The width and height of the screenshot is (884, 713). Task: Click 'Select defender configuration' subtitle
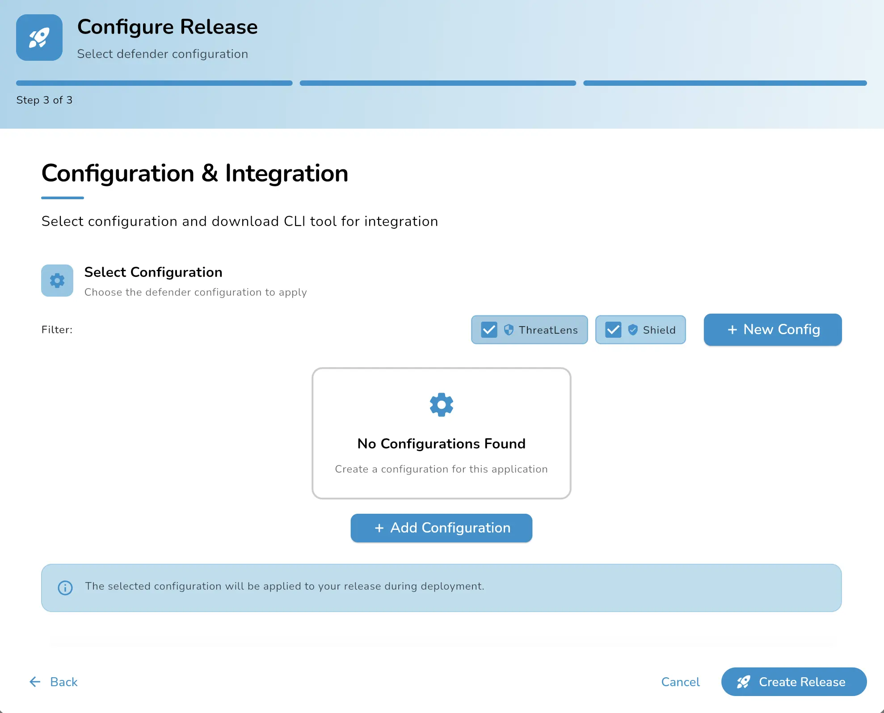[x=163, y=54]
